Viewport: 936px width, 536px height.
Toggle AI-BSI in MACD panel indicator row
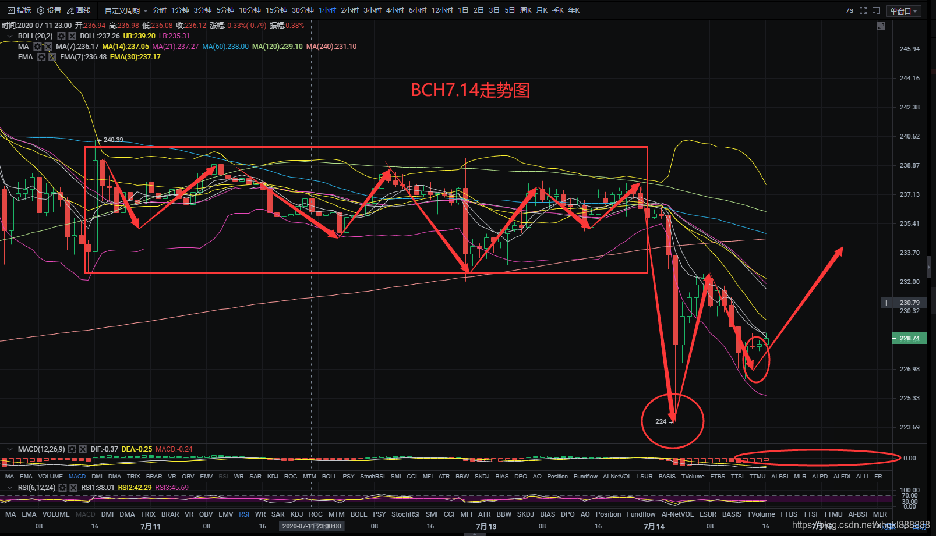780,477
